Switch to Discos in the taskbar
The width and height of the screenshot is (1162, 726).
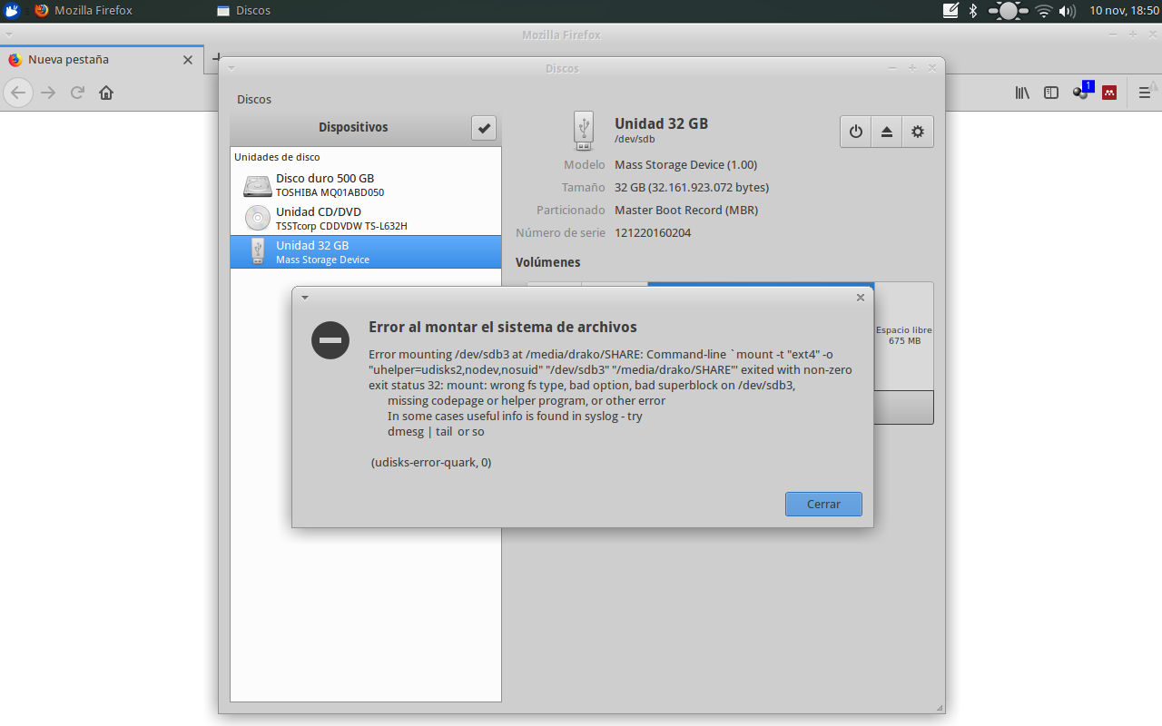tap(244, 11)
